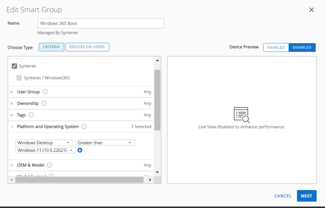The image size is (325, 208).
Task: Click info icon next to Tags
Action: pos(31,115)
